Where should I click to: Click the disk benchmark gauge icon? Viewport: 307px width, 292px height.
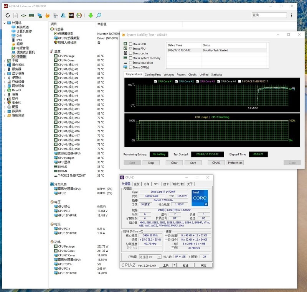tap(79, 16)
